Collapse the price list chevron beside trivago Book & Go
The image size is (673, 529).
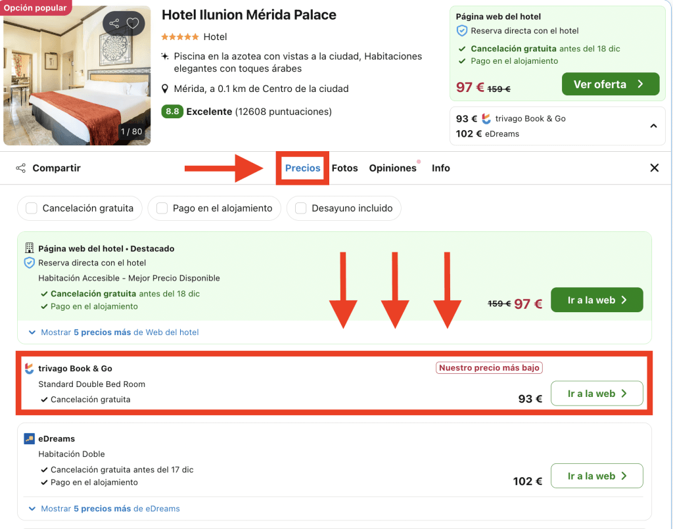(653, 126)
